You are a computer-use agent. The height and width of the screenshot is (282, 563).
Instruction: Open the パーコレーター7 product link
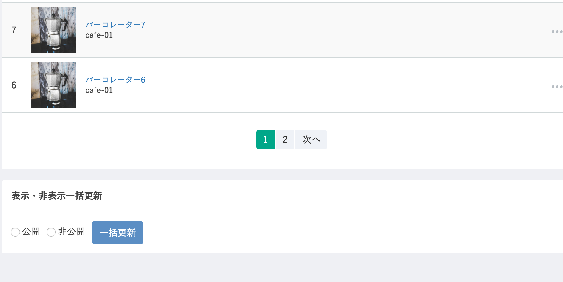[x=115, y=25]
